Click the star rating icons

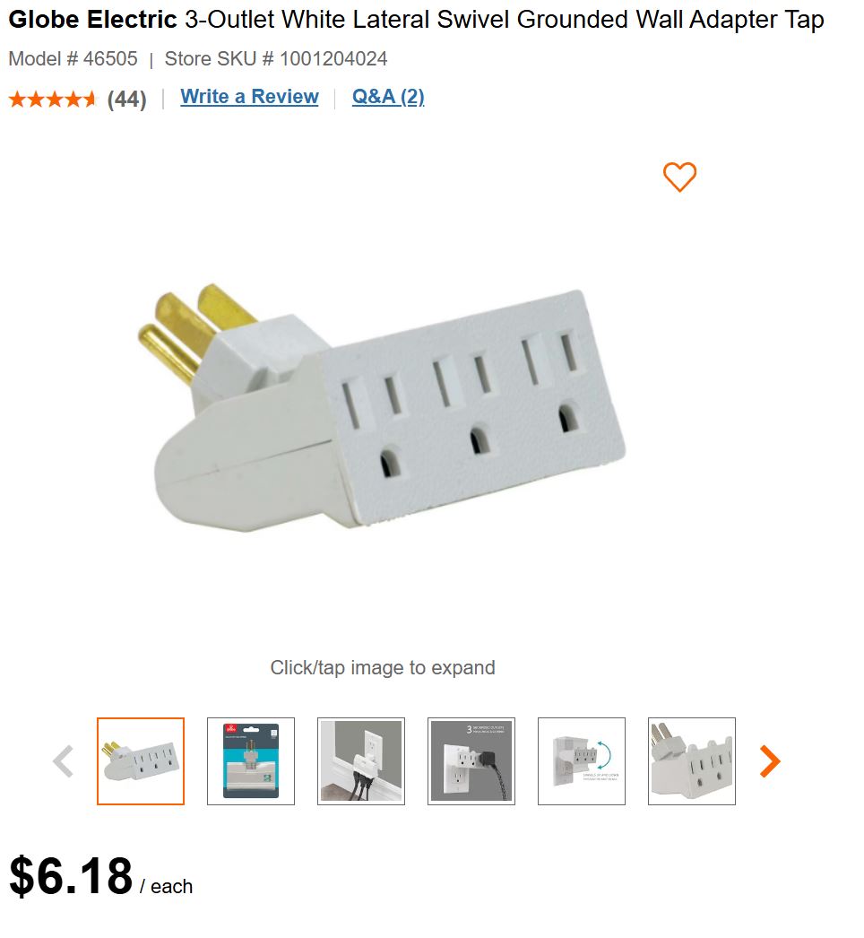click(x=52, y=99)
